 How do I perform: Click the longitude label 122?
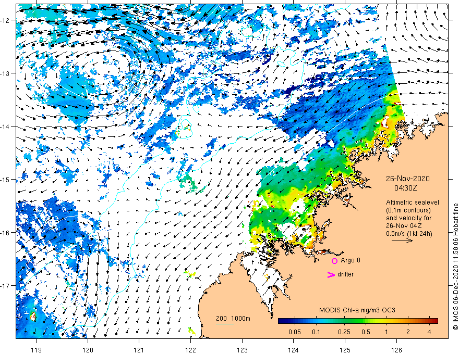[190, 350]
